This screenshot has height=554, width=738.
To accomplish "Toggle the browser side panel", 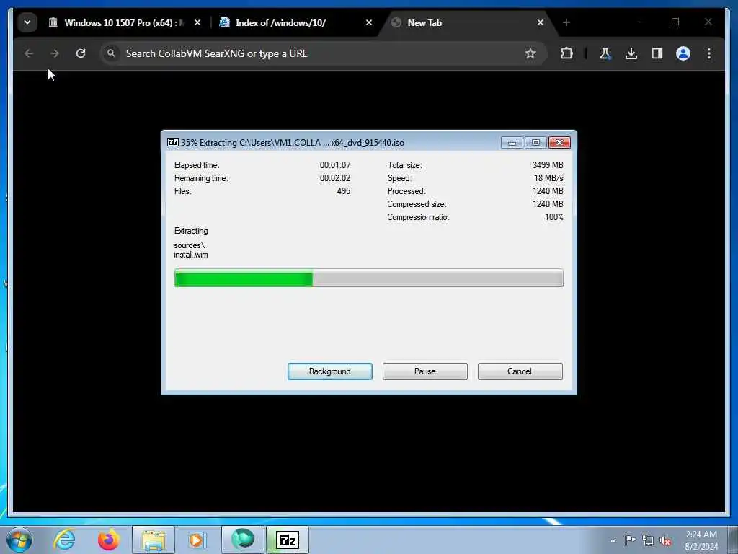I will tap(657, 53).
